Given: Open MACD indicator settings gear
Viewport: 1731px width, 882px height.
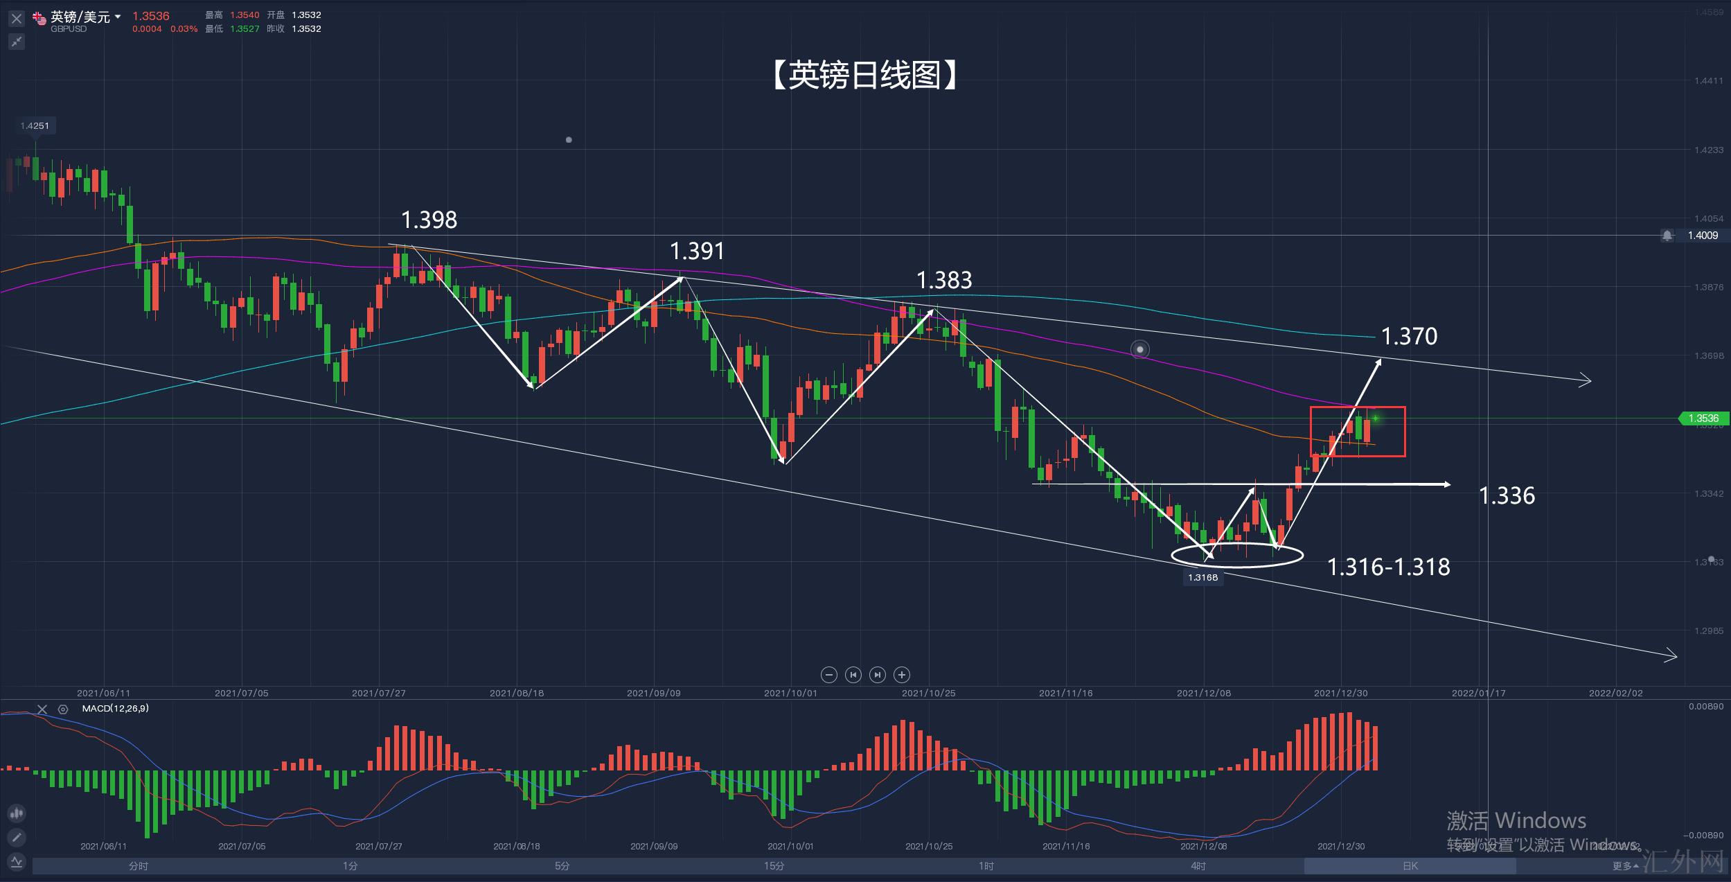Looking at the screenshot, I should click(x=63, y=709).
